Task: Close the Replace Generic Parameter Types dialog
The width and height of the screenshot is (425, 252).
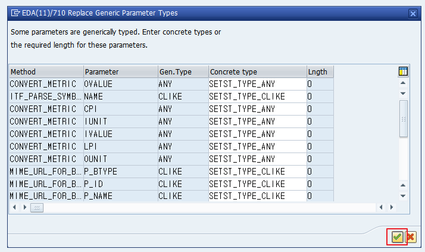Action: (413, 13)
